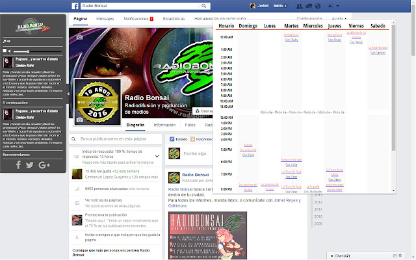416x260 pixels.
Task: Click La taberna de los muertos on Viernes
Action: (356, 34)
